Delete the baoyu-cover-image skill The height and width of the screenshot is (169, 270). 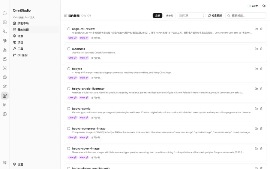click(261, 148)
